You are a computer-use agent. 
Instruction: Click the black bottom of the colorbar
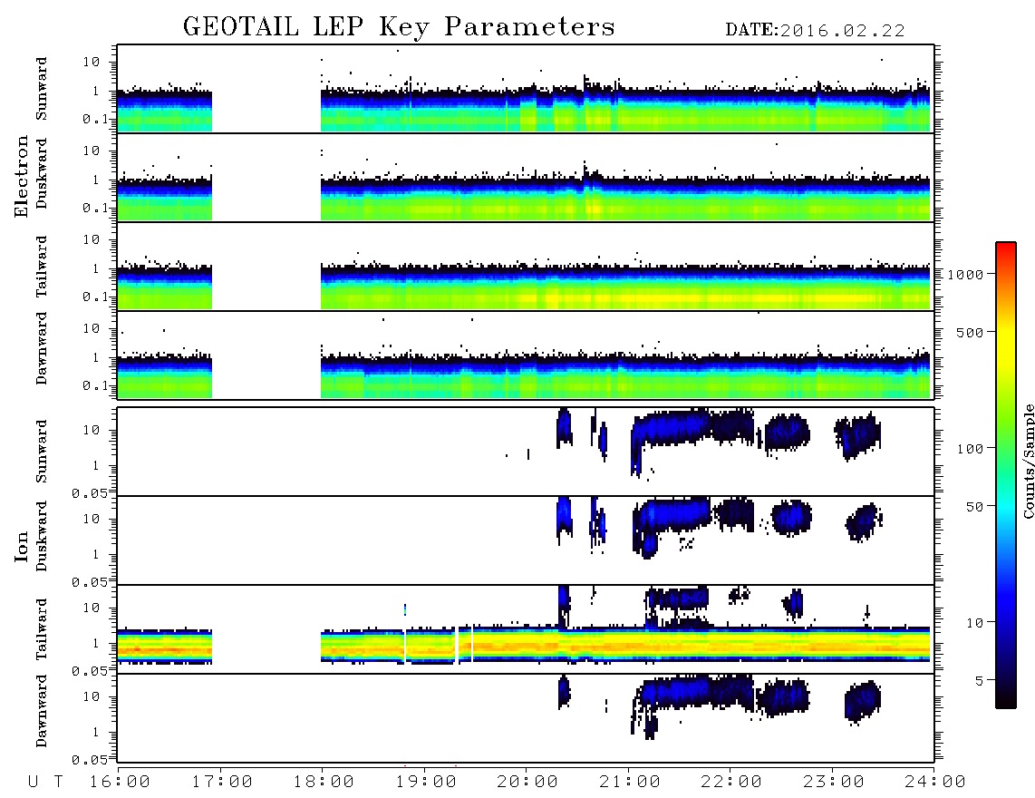1006,702
